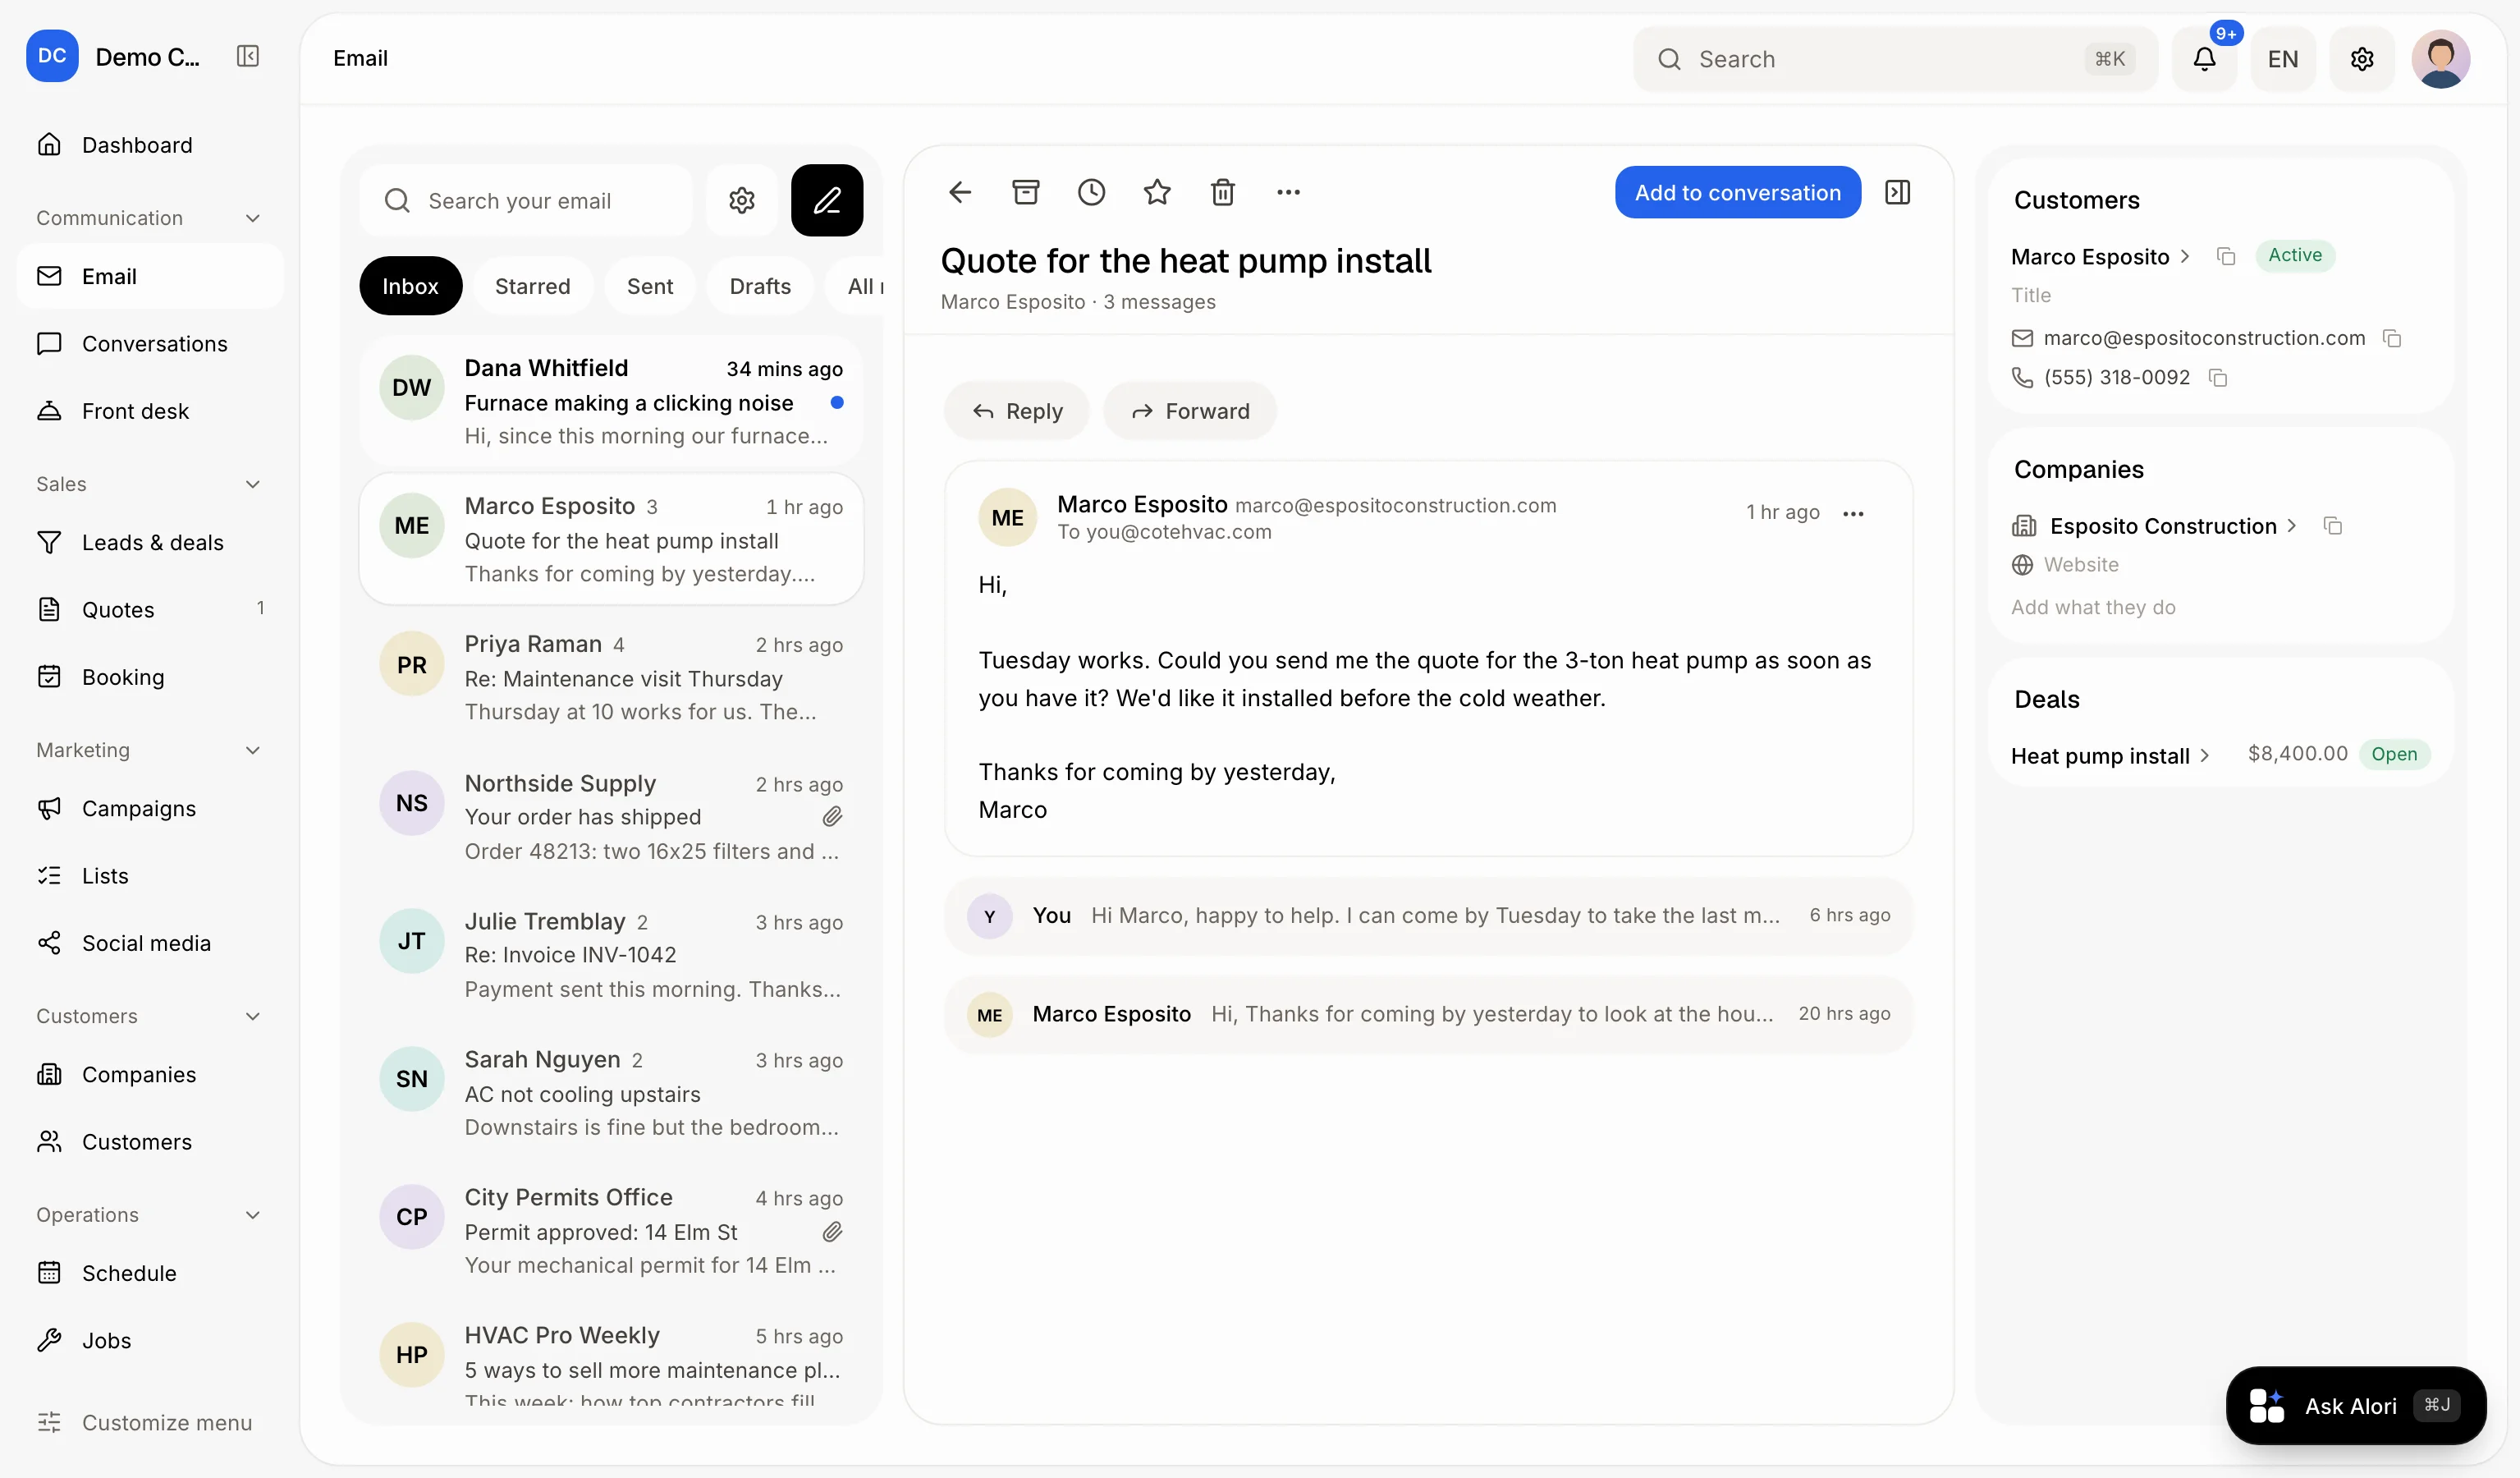The image size is (2520, 1478).
Task: Open the Drafts tab
Action: click(760, 286)
